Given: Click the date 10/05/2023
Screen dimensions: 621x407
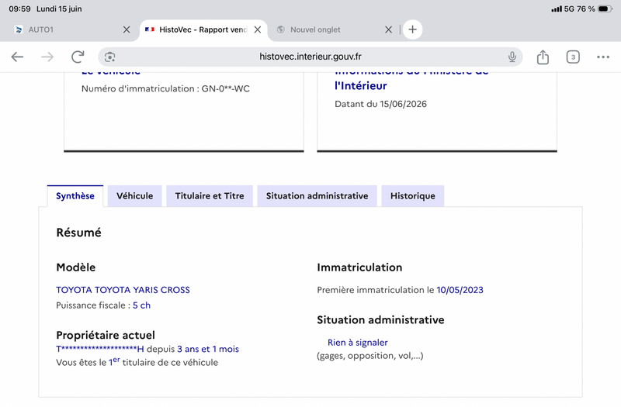Looking at the screenshot, I should (460, 290).
